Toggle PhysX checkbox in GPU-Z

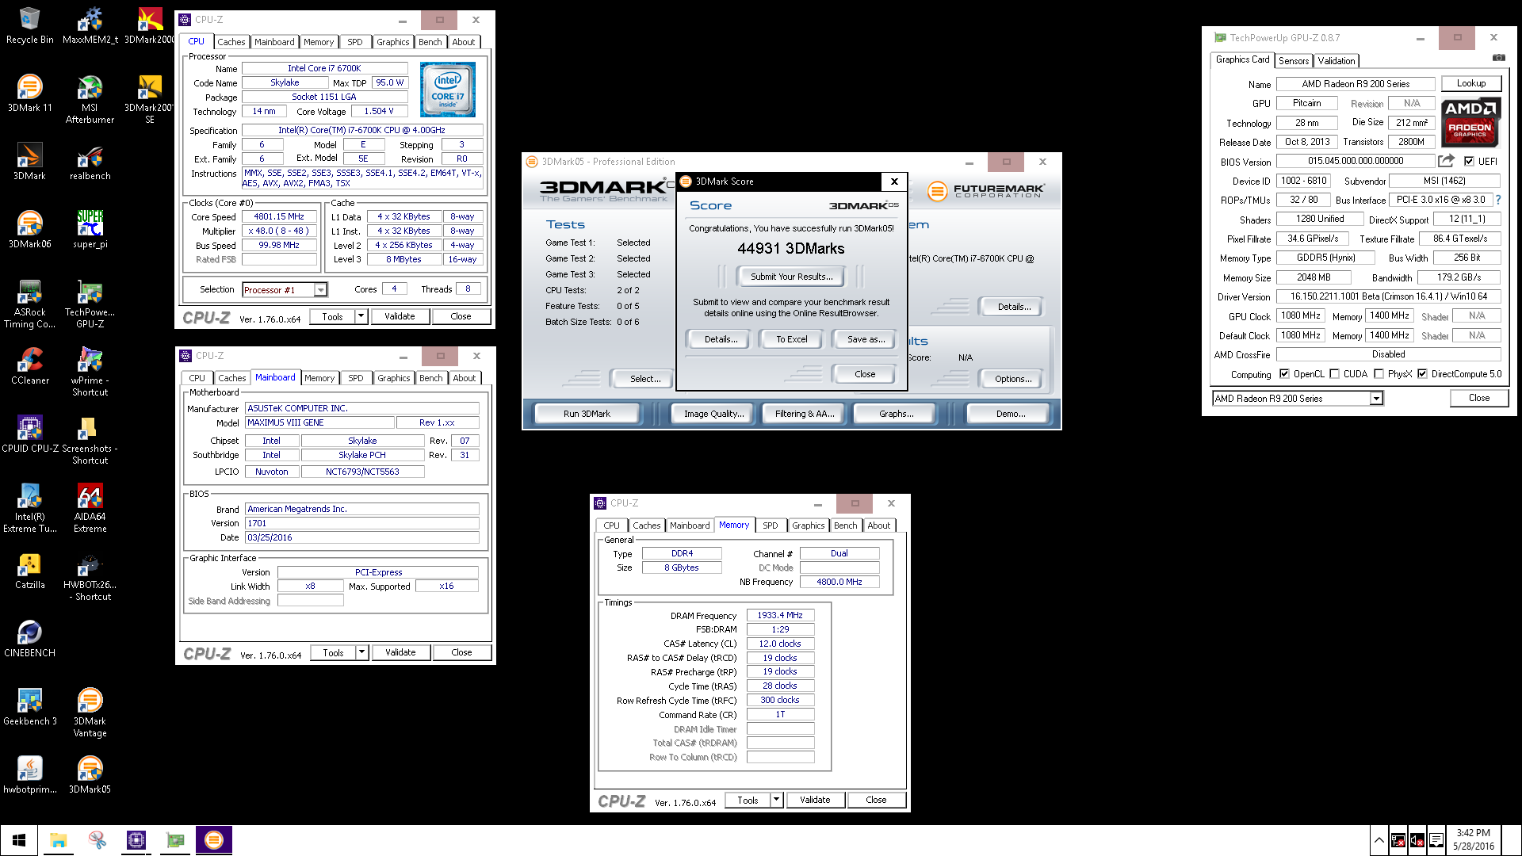click(1379, 374)
